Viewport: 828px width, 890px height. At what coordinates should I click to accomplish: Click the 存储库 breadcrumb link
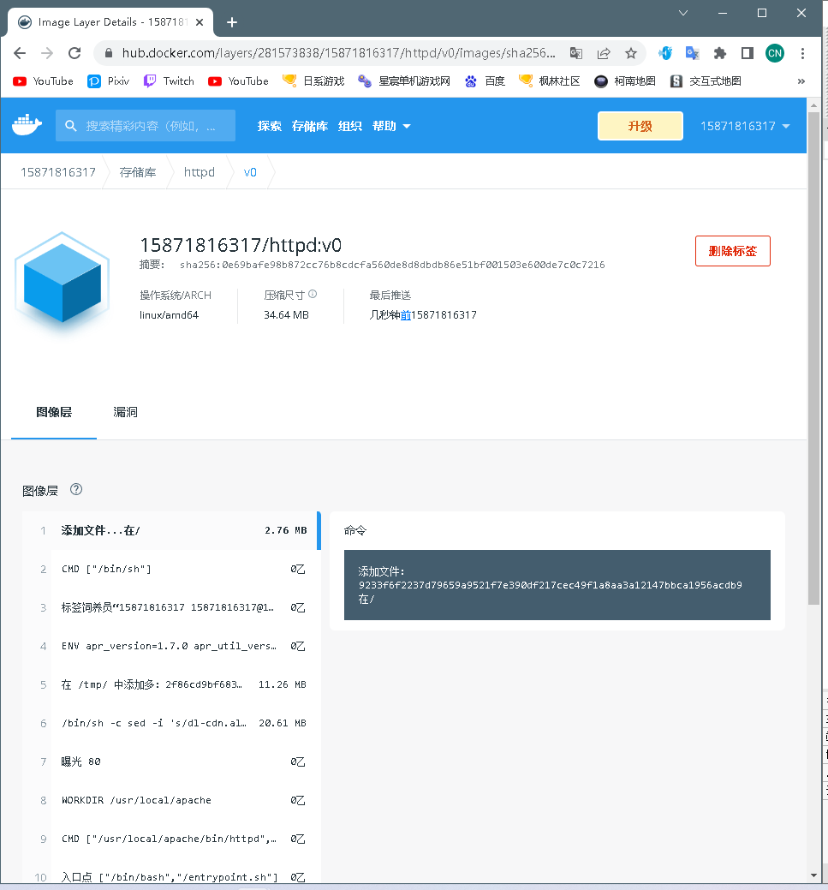[x=138, y=172]
